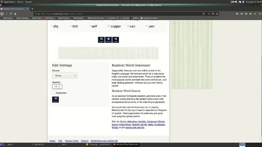Open the NetHunter bookmark

click(x=77, y=18)
